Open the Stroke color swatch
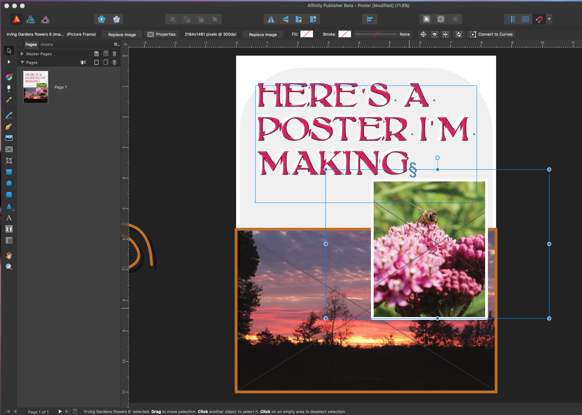The height and width of the screenshot is (415, 582). coord(345,34)
